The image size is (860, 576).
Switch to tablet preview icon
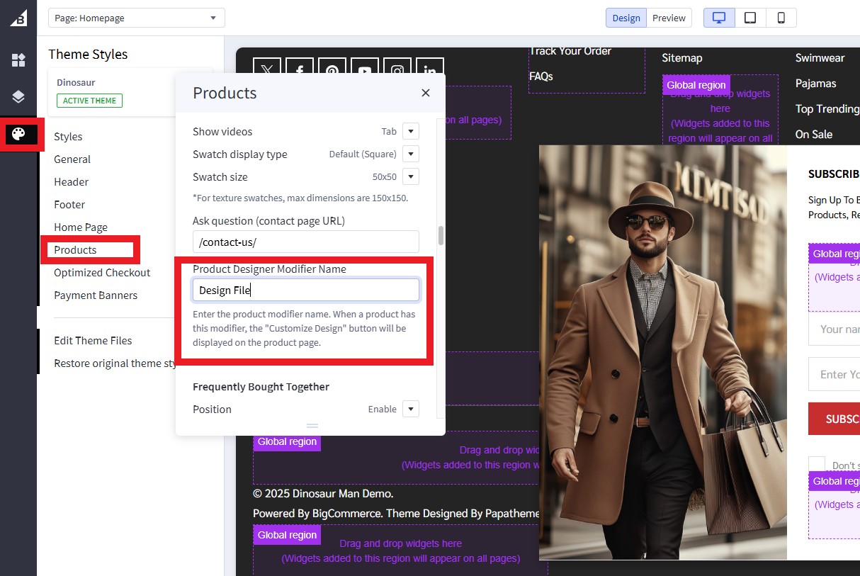(x=749, y=18)
